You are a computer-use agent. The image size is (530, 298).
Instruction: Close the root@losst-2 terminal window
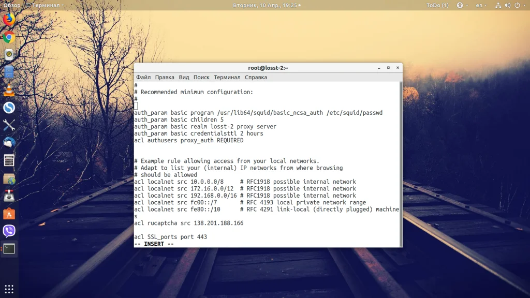point(398,68)
